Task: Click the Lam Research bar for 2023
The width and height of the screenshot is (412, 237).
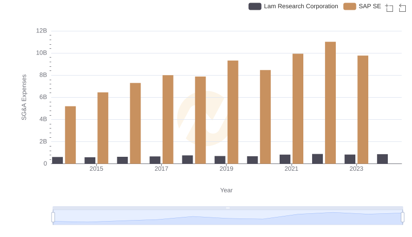Action: coord(350,159)
